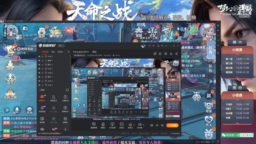Open the 活动 activity icon in the game
The width and height of the screenshot is (256, 144).
(x=10, y=52)
